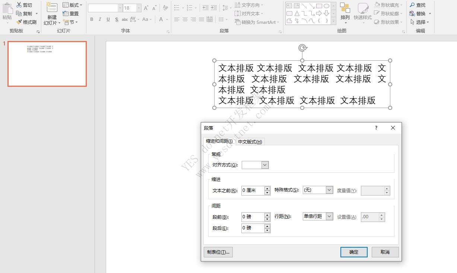Toggle italic formatting
Image resolution: width=457 pixels, height=273 pixels.
coord(100,19)
